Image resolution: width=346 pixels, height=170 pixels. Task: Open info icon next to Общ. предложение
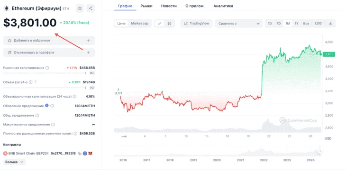click(x=37, y=116)
